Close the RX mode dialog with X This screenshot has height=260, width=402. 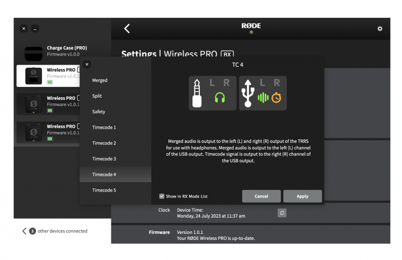87,64
